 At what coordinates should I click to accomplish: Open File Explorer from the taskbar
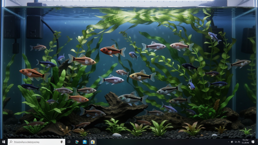[x=93, y=142]
